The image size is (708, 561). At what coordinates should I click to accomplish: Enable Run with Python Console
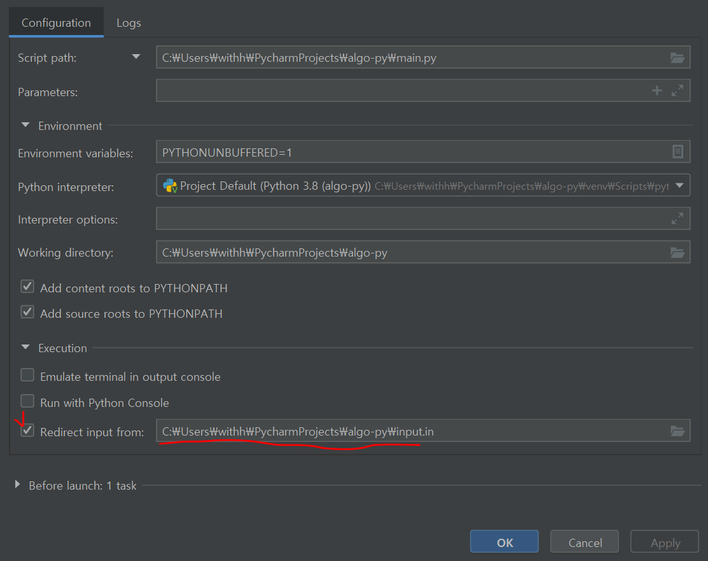(27, 401)
